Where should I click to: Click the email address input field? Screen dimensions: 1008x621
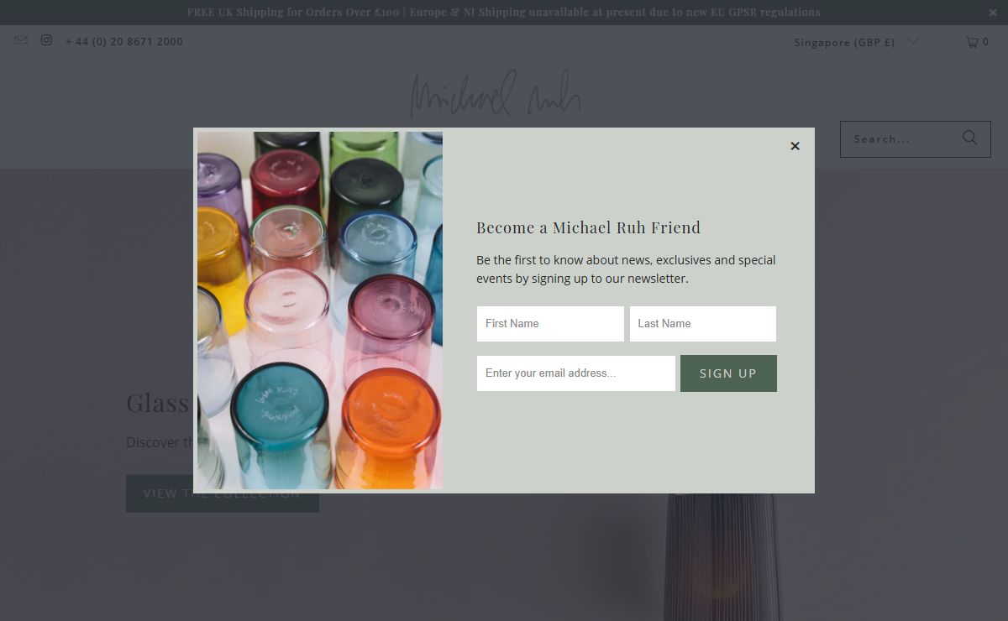(x=575, y=373)
